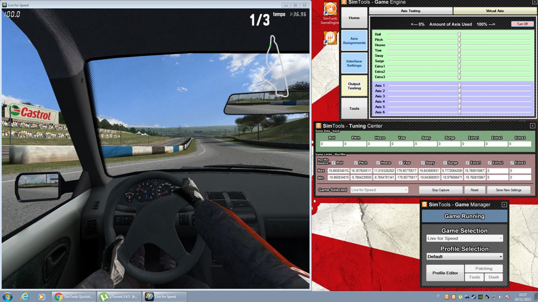Open the Axis Assignments section
This screenshot has height=302, width=538.
(354, 41)
